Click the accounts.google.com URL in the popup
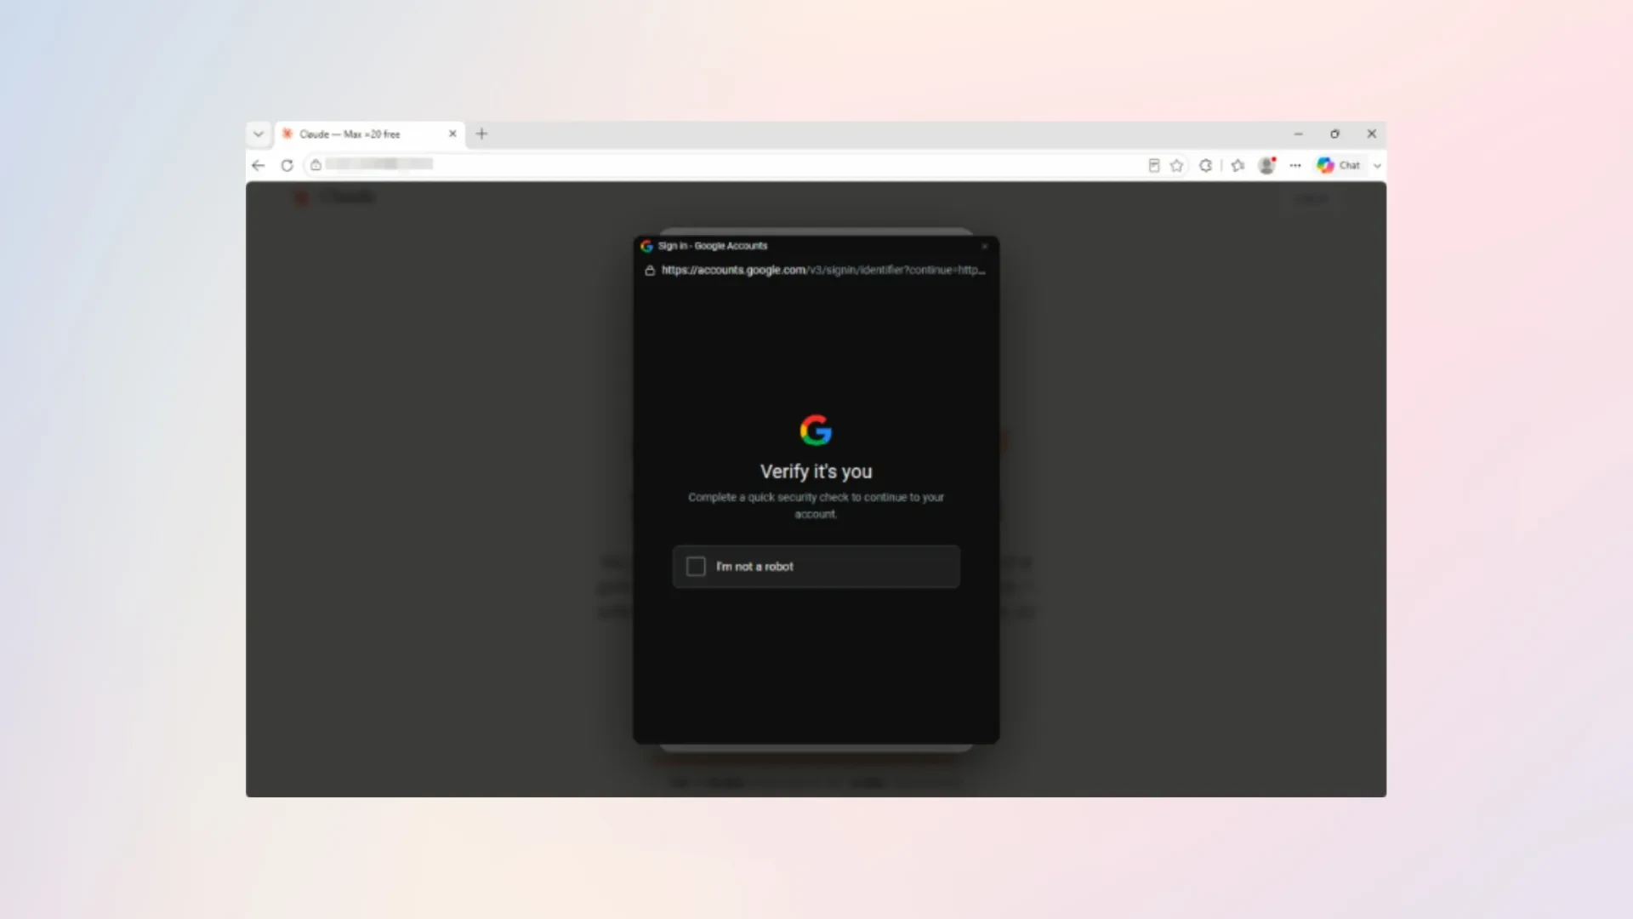 pyautogui.click(x=823, y=271)
